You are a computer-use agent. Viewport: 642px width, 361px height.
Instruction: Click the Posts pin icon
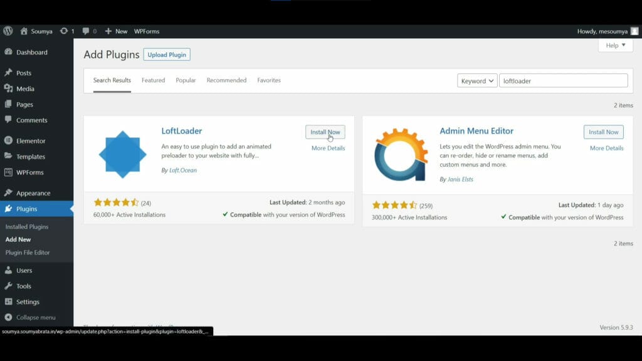click(9, 73)
